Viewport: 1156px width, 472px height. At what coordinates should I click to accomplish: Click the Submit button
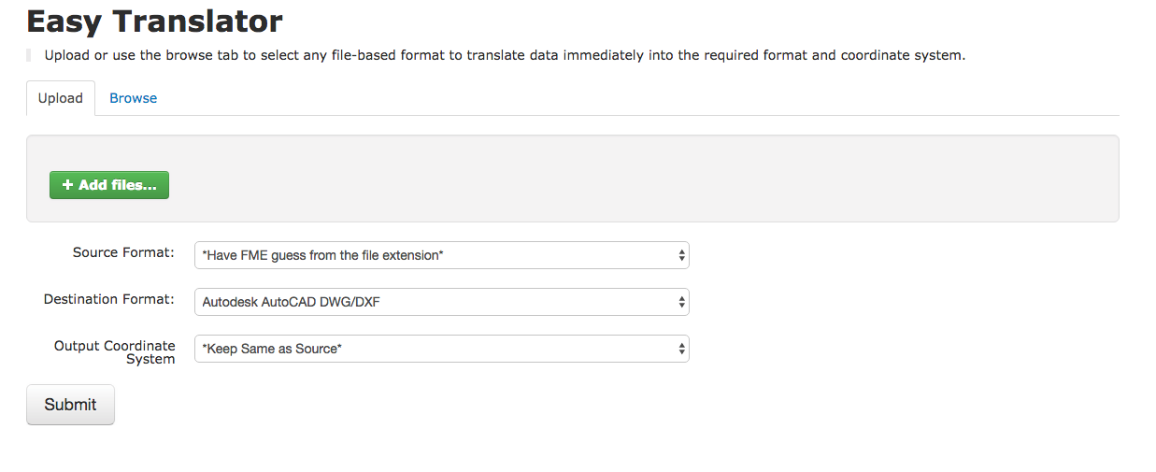(x=70, y=405)
